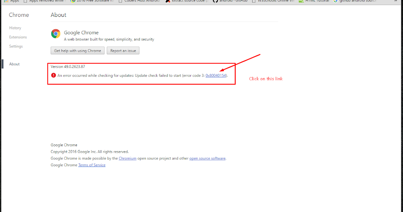Viewport: 403px width, 212px height.
Task: Go to History in Chrome sidebar
Action: [x=15, y=28]
